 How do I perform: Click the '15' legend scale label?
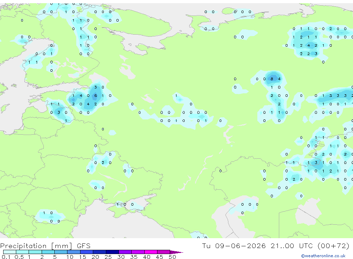click(83, 257)
